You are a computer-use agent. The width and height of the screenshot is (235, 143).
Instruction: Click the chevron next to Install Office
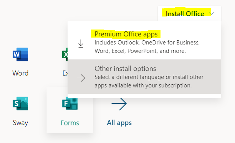click(x=211, y=14)
